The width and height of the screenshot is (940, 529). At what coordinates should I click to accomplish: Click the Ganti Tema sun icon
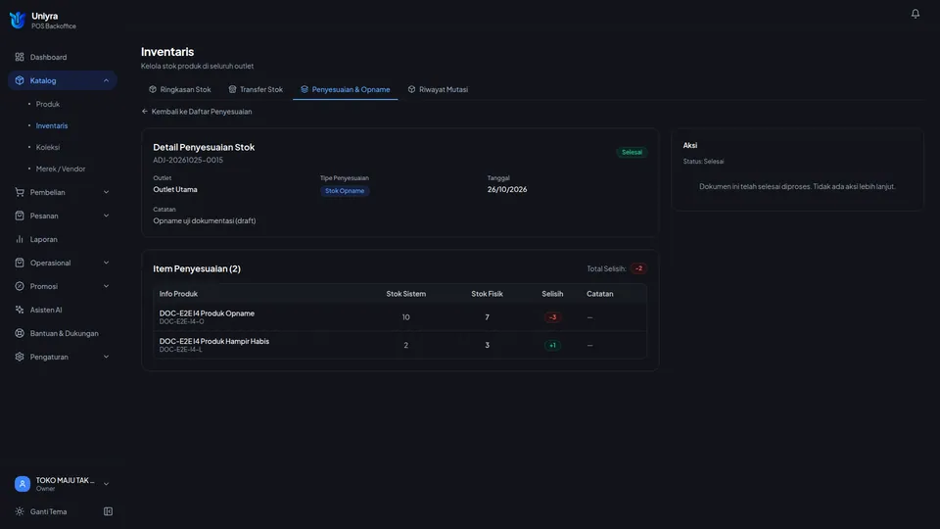point(20,511)
